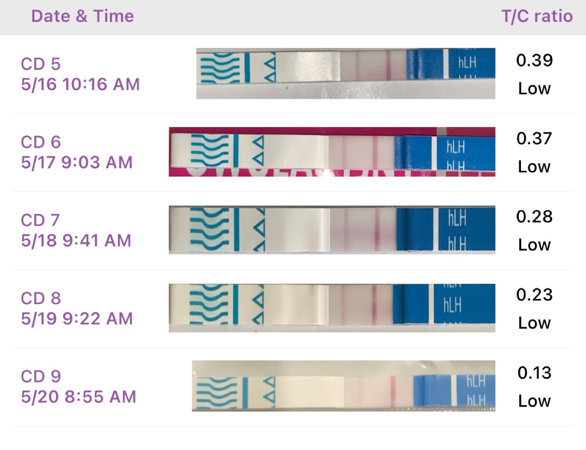
Task: Click the T/C ratio column header
Action: point(537,16)
